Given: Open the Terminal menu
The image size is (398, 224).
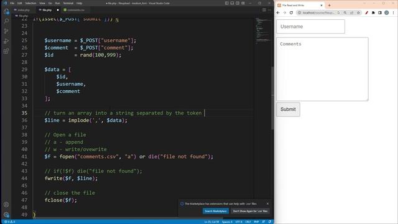Looking at the screenshot, I should pos(68,3).
